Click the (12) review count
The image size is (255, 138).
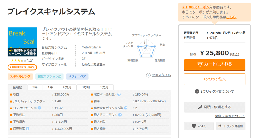[x=30, y=61]
